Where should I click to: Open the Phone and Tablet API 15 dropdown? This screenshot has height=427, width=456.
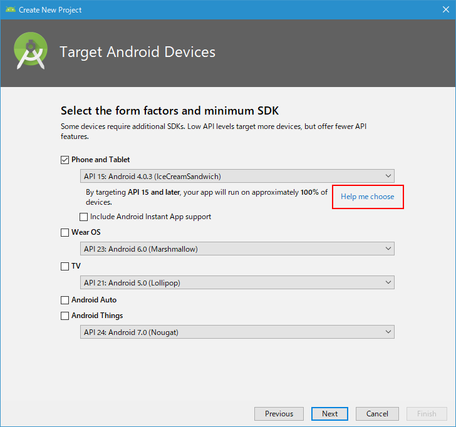(x=237, y=176)
